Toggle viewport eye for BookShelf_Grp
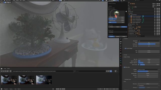Viewport: 161px width, 90px height. click(x=156, y=30)
